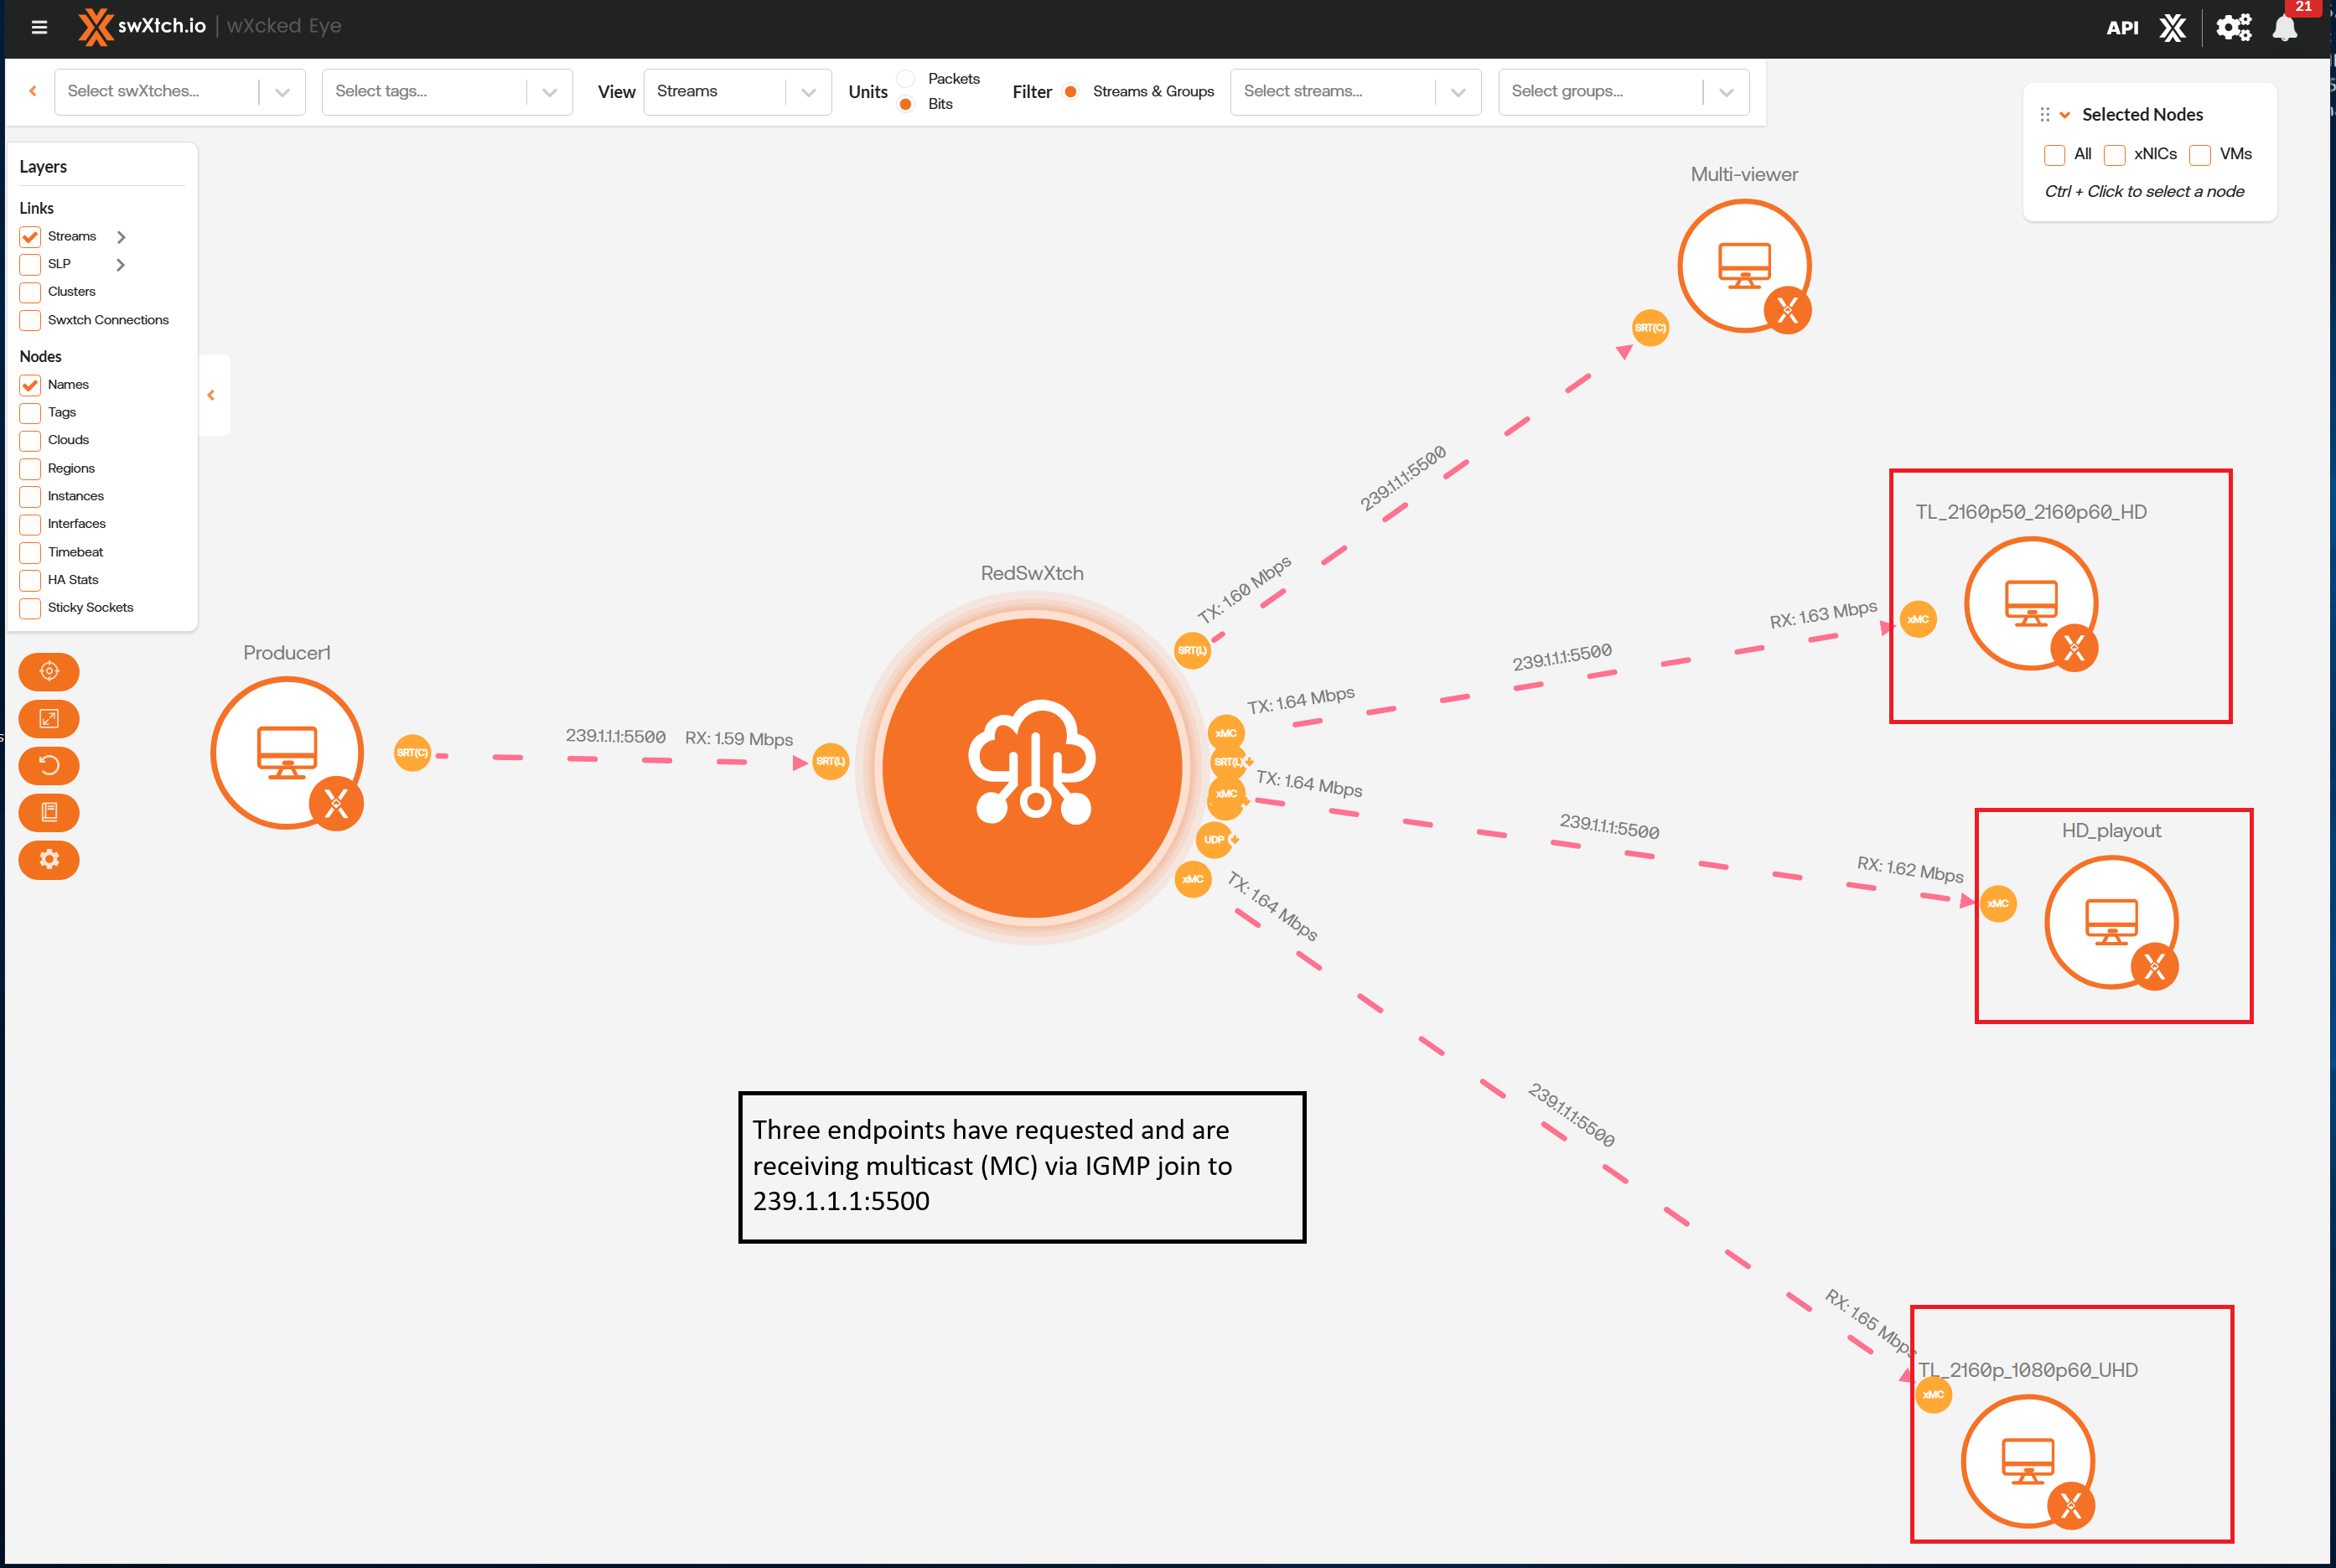Click the notifications bell icon

click(x=2284, y=28)
